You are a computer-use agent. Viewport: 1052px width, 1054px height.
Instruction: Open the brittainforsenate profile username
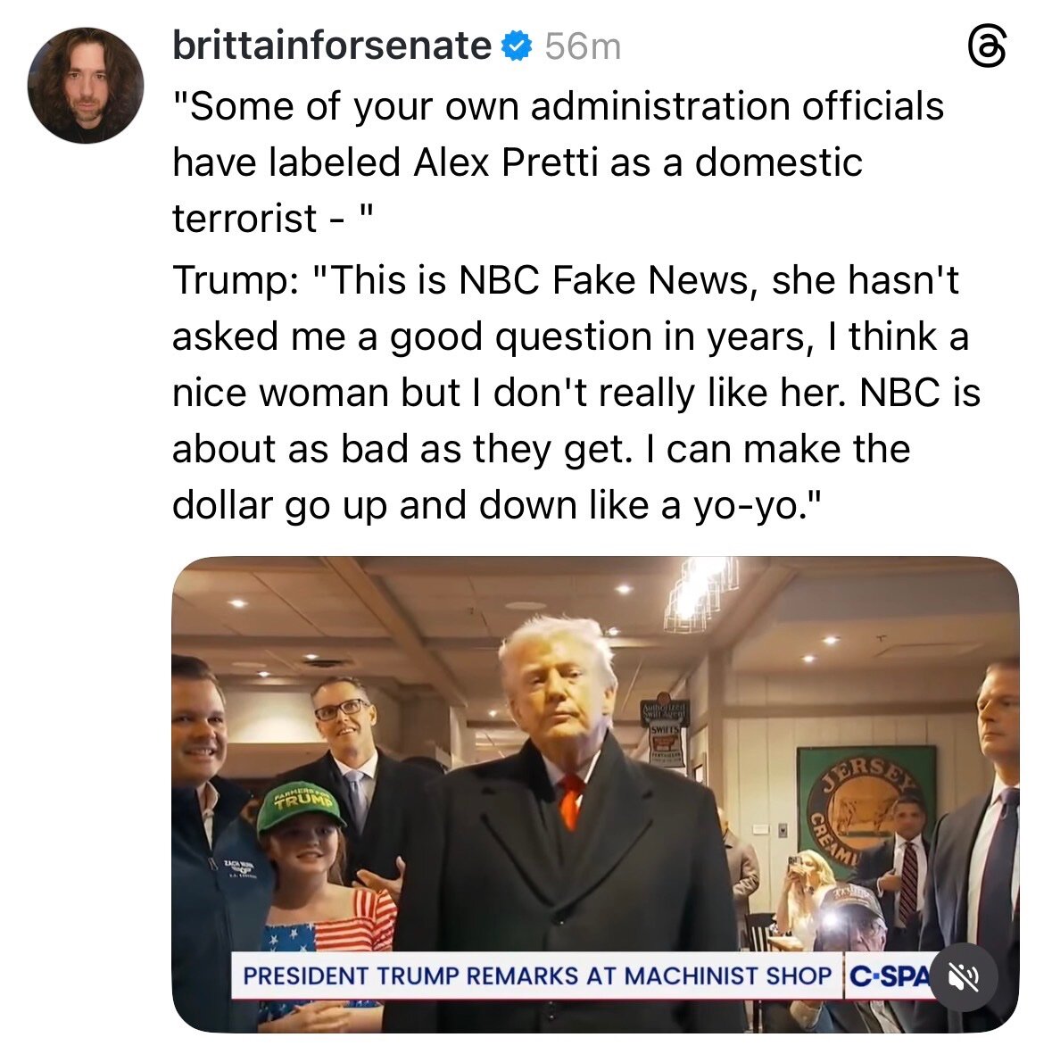[331, 46]
